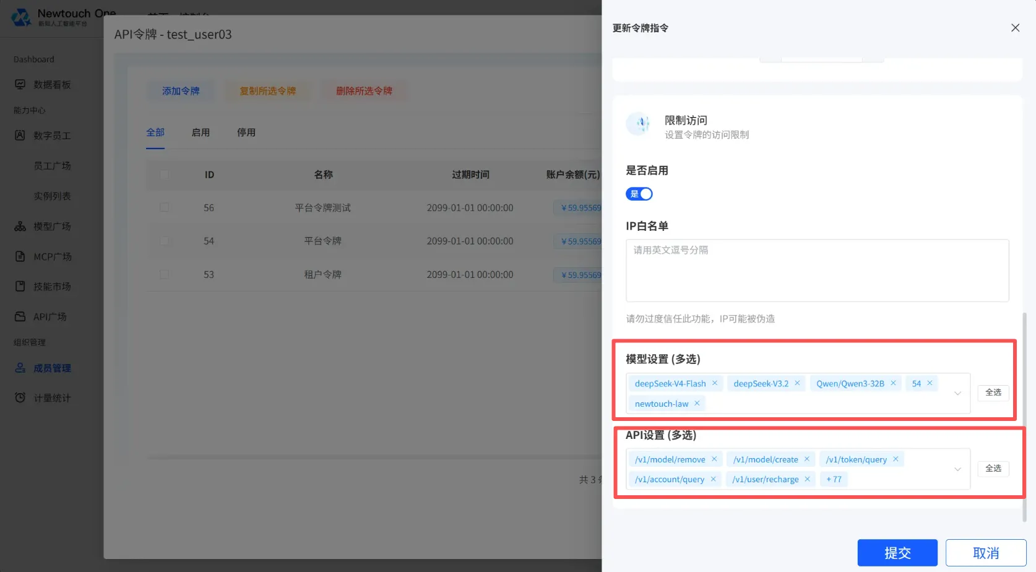
Task: Click 全选 next to 模型设置
Action: point(993,392)
